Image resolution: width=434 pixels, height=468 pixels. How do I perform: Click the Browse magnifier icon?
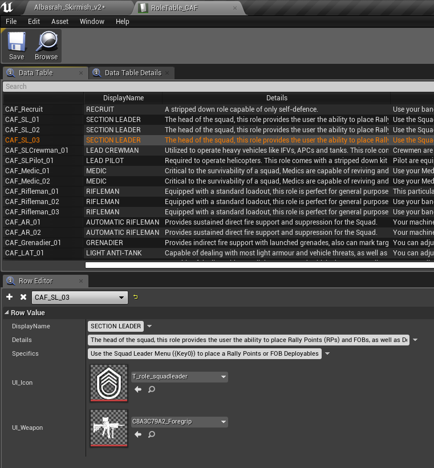click(46, 46)
